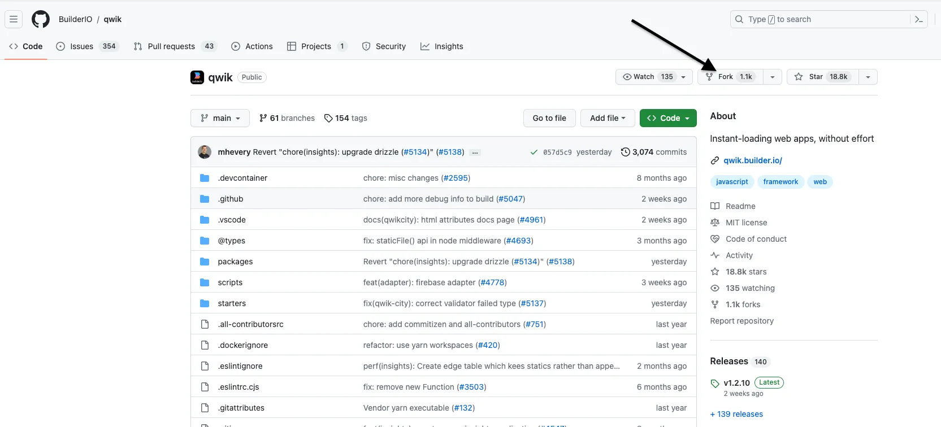Click the tag icon next to v1.2.10
This screenshot has height=427, width=941.
click(x=715, y=384)
